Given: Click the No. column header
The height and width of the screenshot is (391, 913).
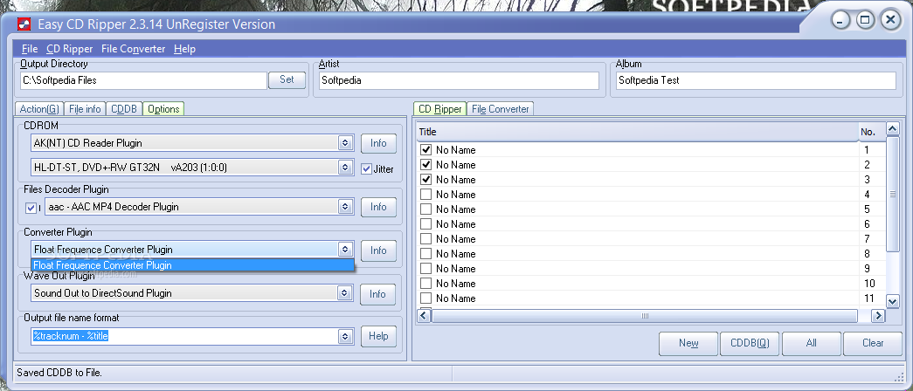Looking at the screenshot, I should (872, 132).
